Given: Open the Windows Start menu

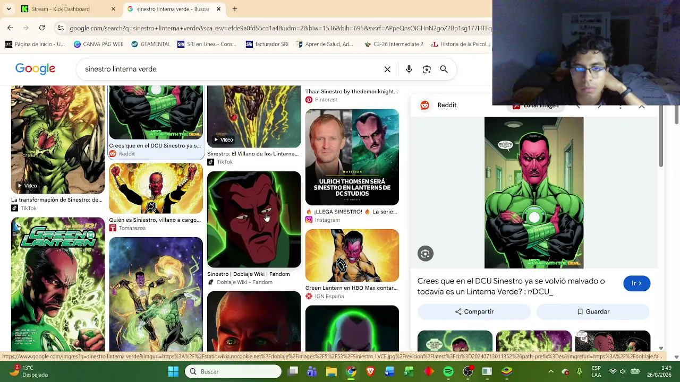Looking at the screenshot, I should pos(173,371).
